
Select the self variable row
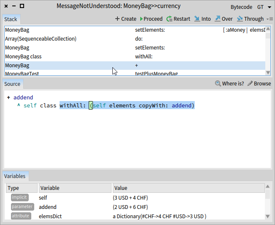135,198
